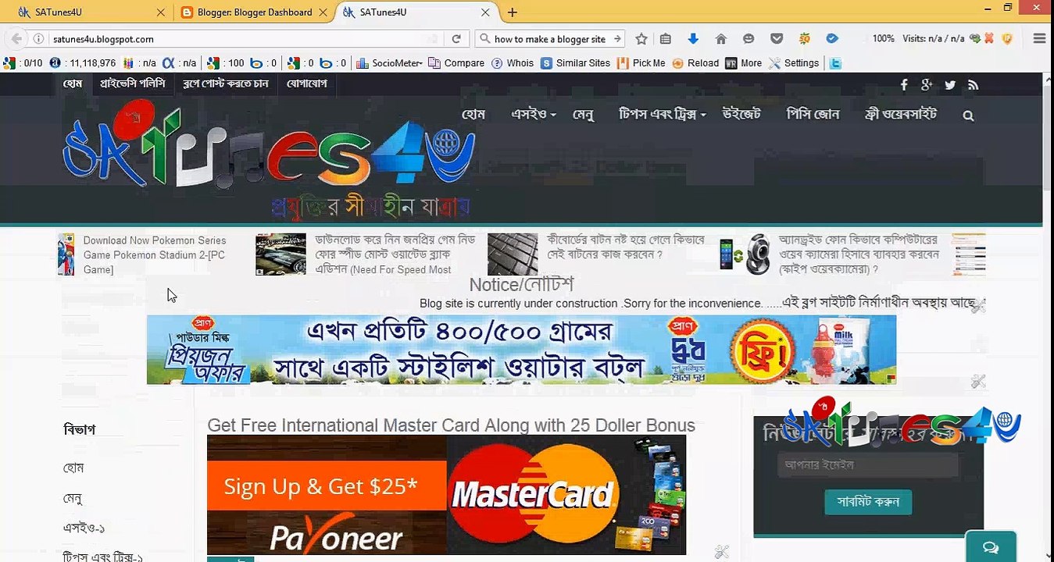Open Pokemon Stadium 2 download post
This screenshot has width=1054, height=562.
point(155,255)
